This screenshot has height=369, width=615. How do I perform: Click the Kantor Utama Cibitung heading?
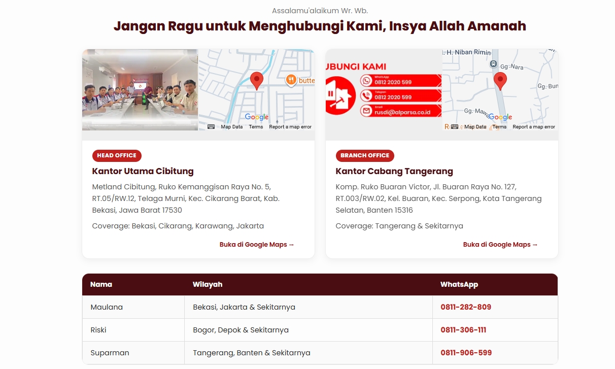(x=143, y=172)
